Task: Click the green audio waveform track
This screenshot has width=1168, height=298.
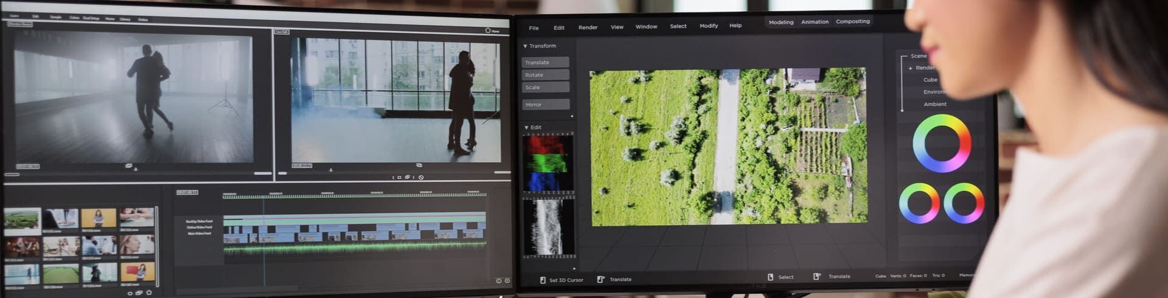Action: (355, 248)
